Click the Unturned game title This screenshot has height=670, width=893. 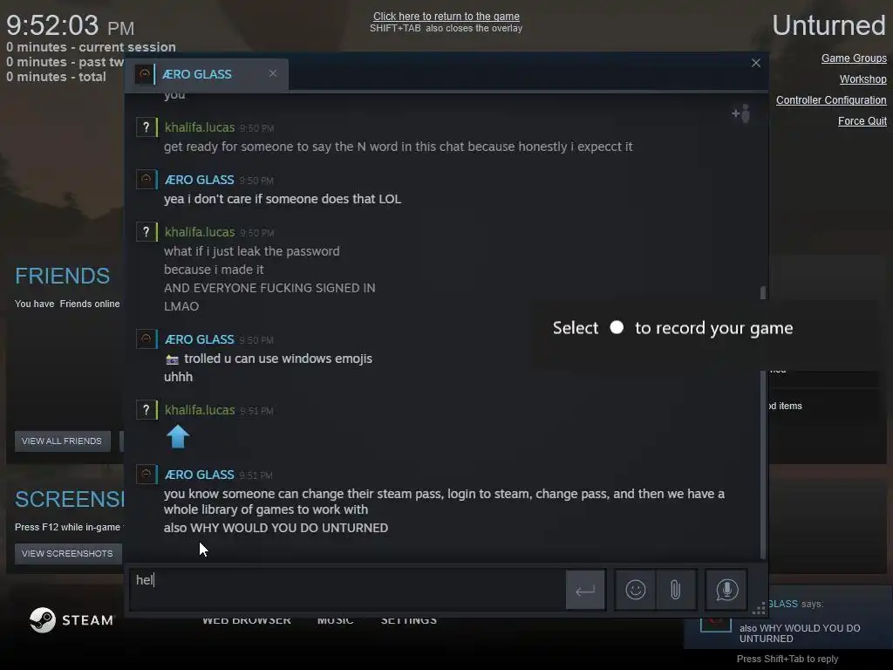click(x=828, y=25)
